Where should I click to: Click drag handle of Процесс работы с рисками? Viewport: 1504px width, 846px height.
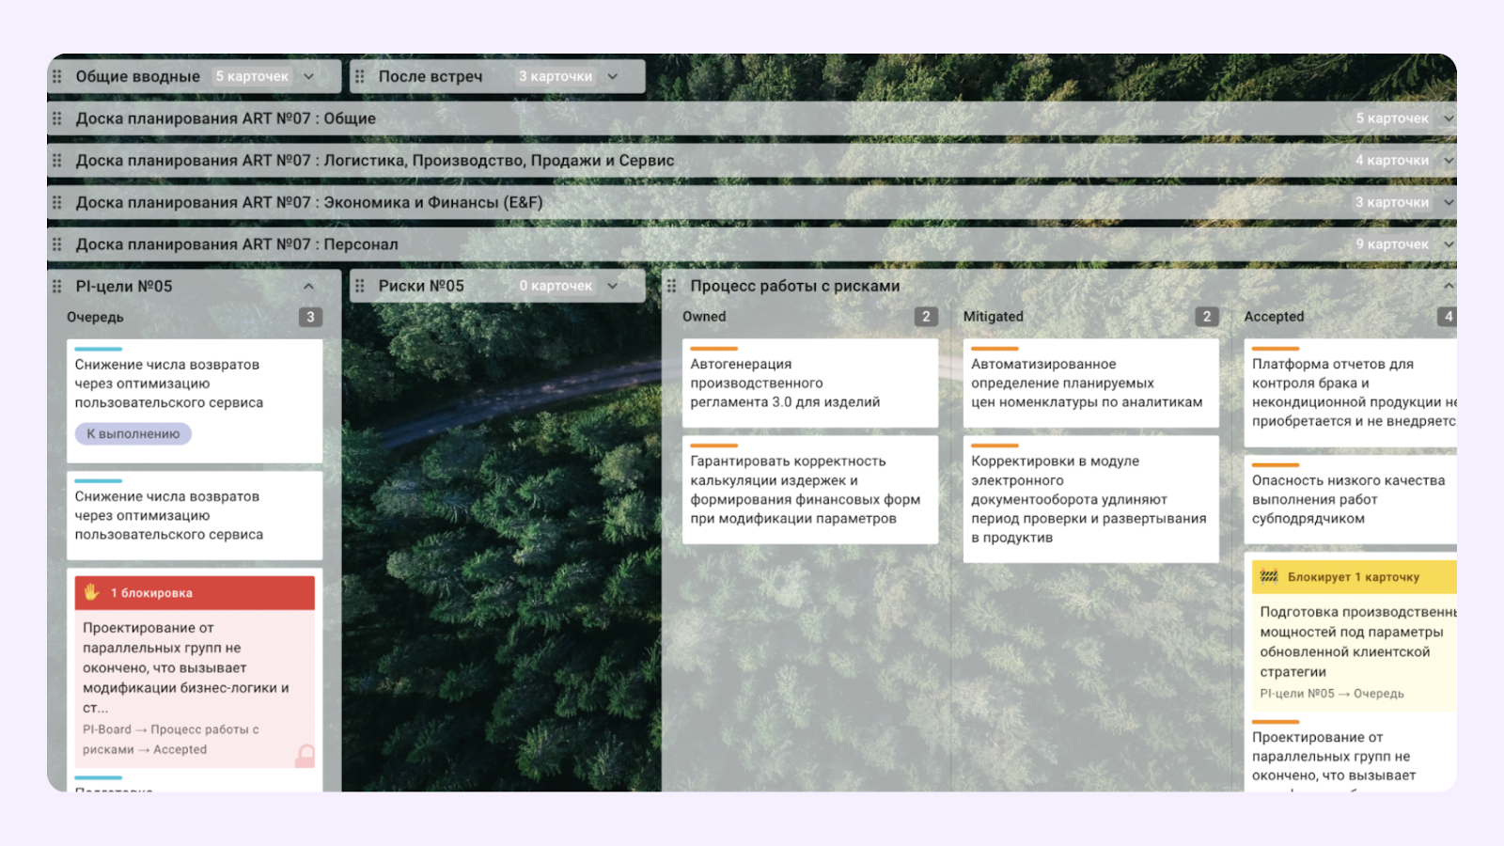click(671, 286)
